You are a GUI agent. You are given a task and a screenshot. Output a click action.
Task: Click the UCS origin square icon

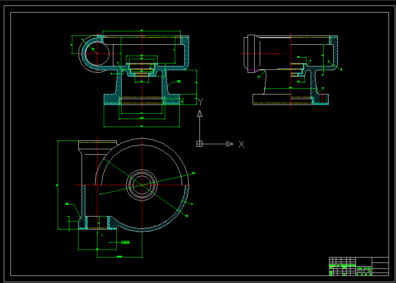tap(199, 144)
